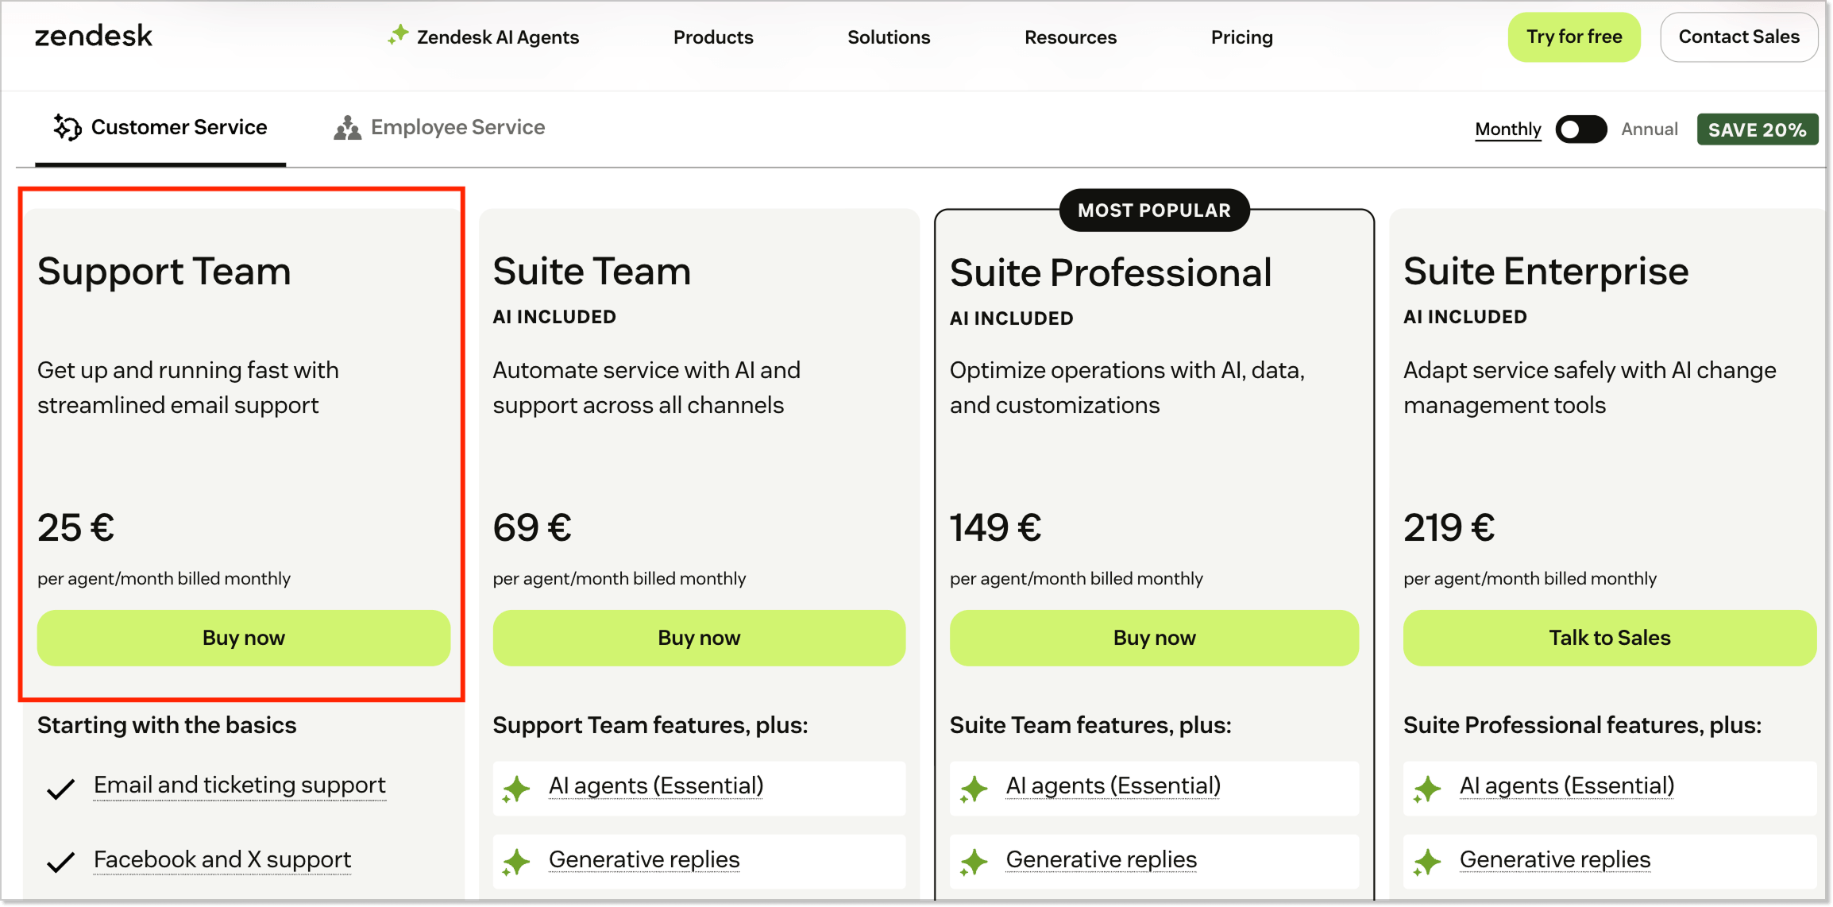Open the Pricing menu
1833x907 pixels.
coord(1241,37)
